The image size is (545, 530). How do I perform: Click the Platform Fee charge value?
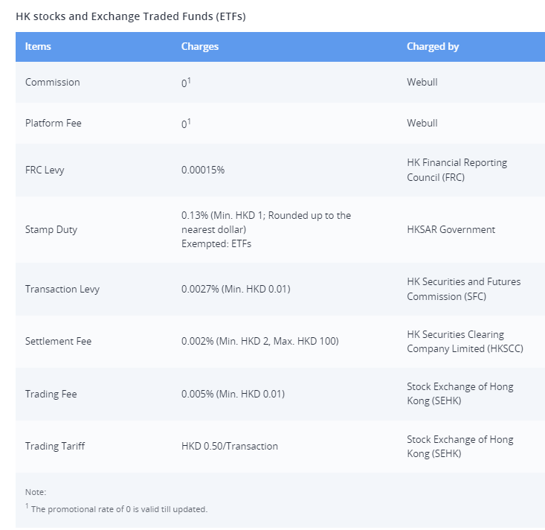pos(186,124)
